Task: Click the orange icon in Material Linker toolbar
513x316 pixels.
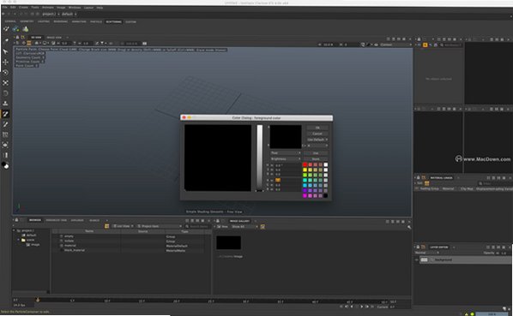Action: pyautogui.click(x=426, y=183)
